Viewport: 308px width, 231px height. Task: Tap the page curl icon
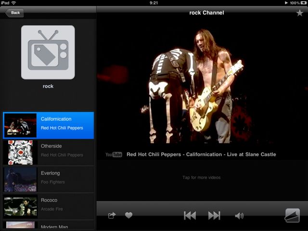coord(293,216)
